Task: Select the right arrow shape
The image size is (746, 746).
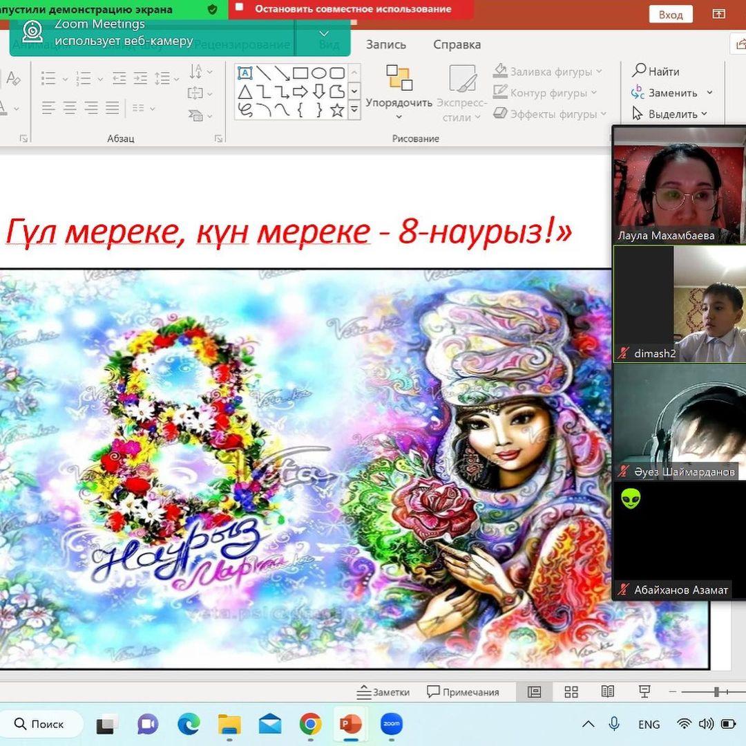Action: tap(300, 91)
